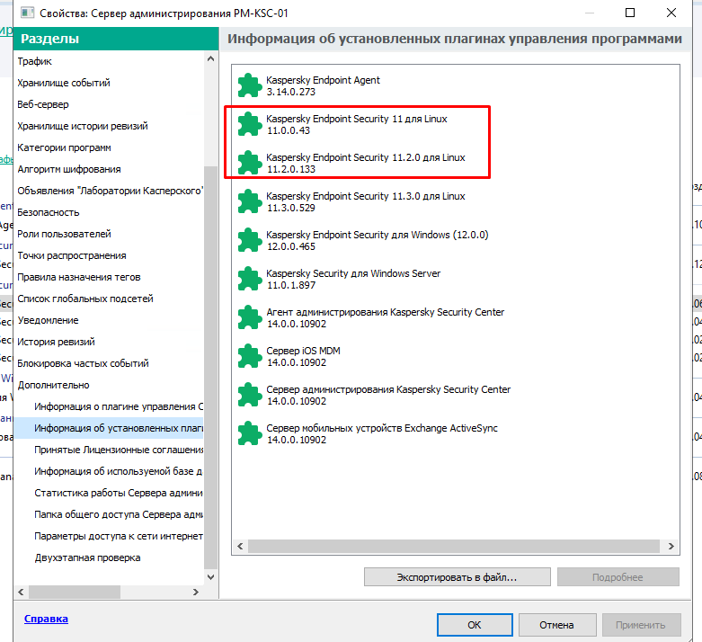Screen dimensions: 702x642
Task: Click sections list horizontal scroll right arrow
Action: (x=196, y=592)
